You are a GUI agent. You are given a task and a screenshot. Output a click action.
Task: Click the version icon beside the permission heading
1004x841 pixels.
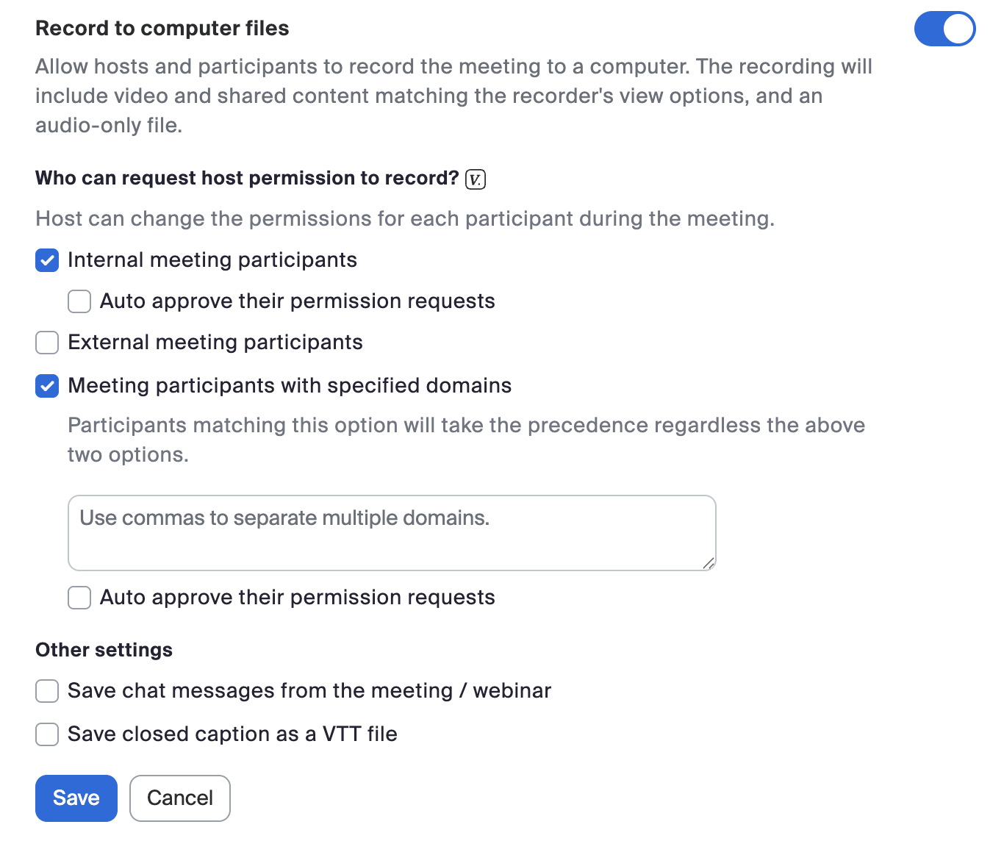click(x=476, y=179)
